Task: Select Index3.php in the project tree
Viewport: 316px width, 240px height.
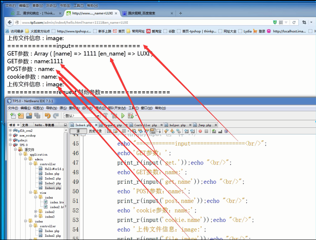Action: pos(52,183)
